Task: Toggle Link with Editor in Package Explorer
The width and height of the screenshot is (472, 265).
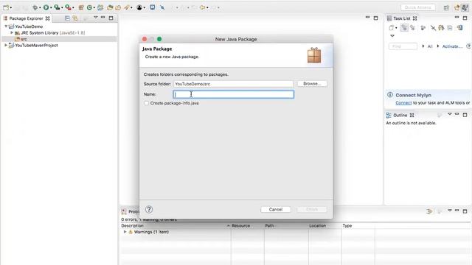Action: click(75, 18)
